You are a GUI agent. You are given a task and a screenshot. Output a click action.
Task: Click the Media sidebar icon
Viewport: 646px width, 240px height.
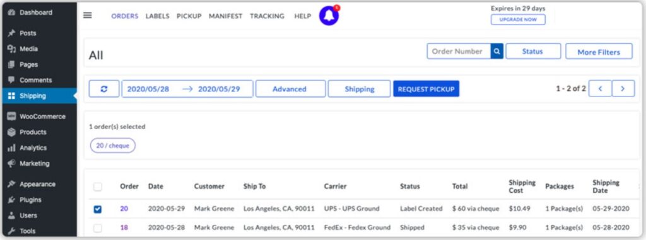point(11,49)
